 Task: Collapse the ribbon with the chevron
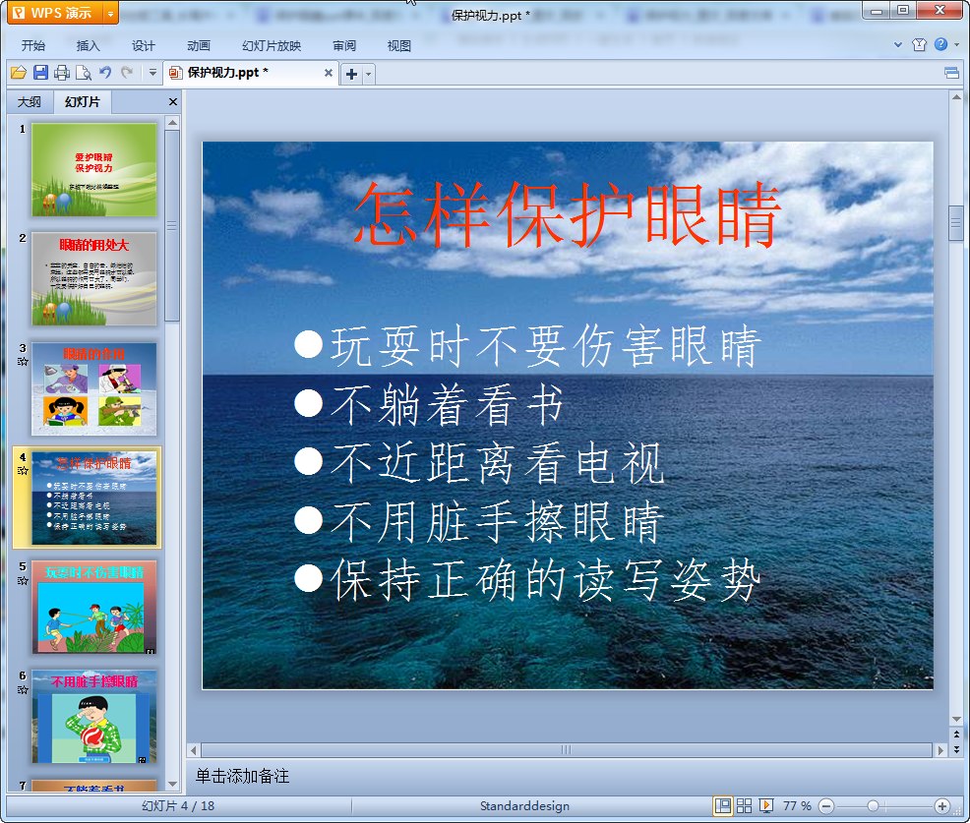897,44
